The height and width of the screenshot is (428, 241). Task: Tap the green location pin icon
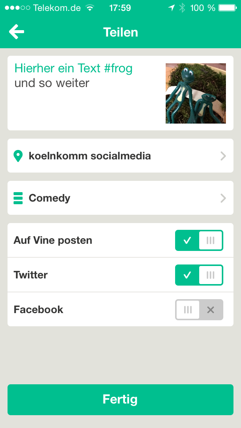pos(18,156)
